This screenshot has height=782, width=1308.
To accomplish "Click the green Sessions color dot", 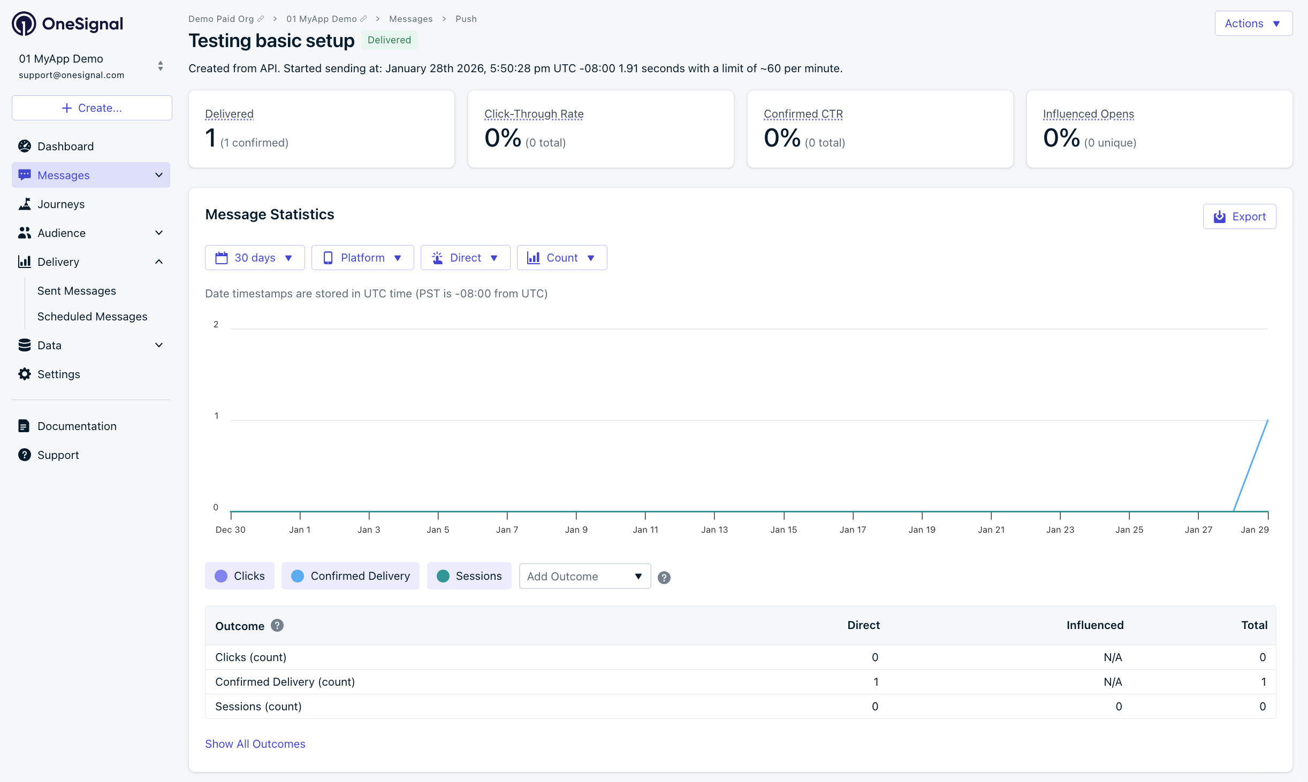I will tap(443, 576).
